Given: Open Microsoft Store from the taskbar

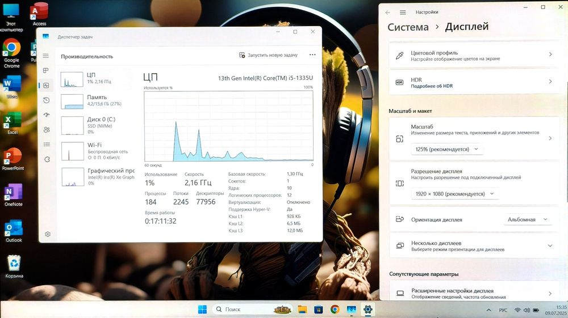Looking at the screenshot, I should pyautogui.click(x=319, y=309).
